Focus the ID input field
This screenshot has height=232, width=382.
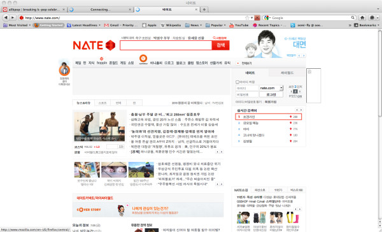[x=247, y=88]
